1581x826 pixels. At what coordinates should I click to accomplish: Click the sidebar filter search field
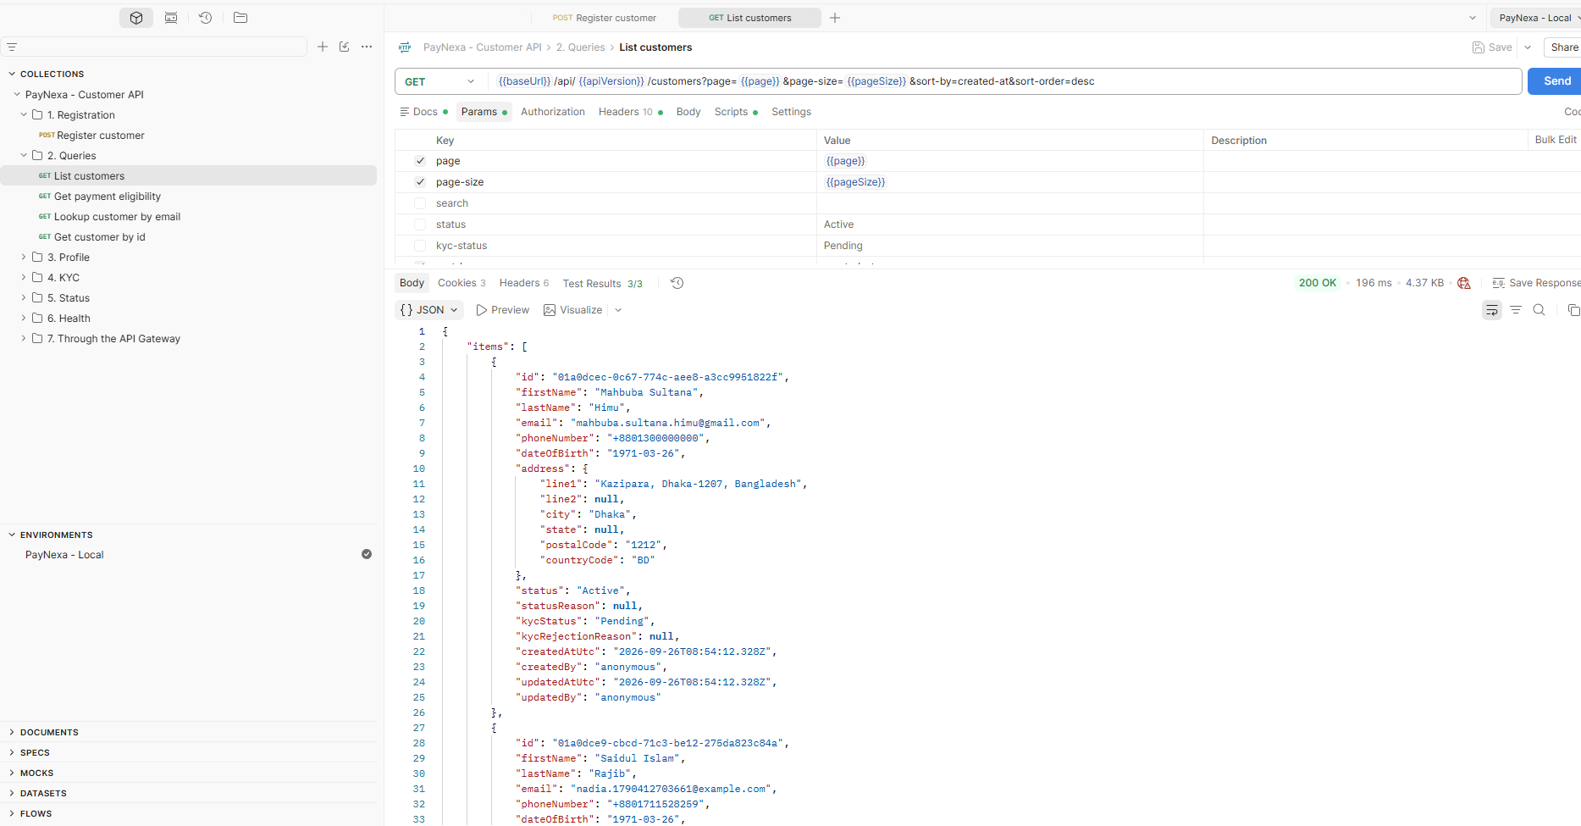(x=154, y=47)
